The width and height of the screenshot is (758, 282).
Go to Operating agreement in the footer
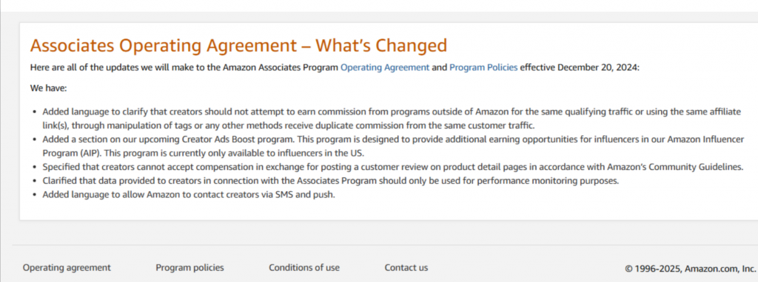coord(67,267)
